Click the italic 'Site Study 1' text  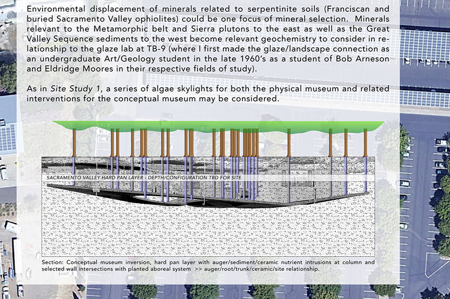(76, 89)
